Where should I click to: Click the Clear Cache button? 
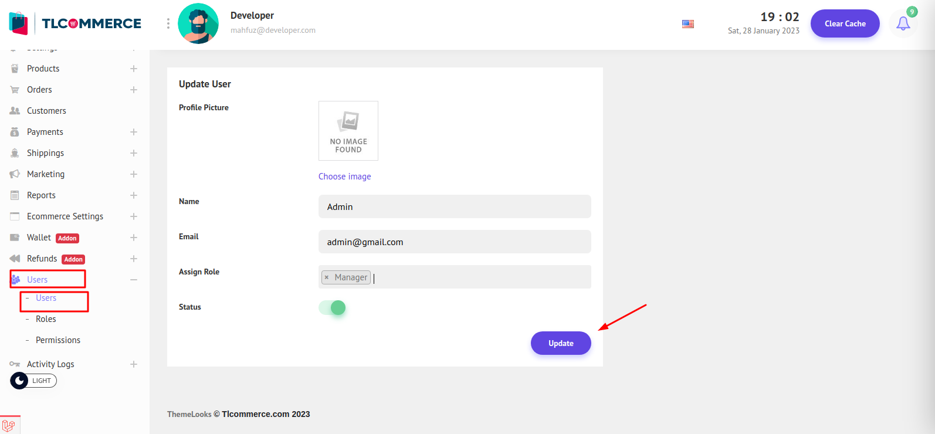[845, 23]
